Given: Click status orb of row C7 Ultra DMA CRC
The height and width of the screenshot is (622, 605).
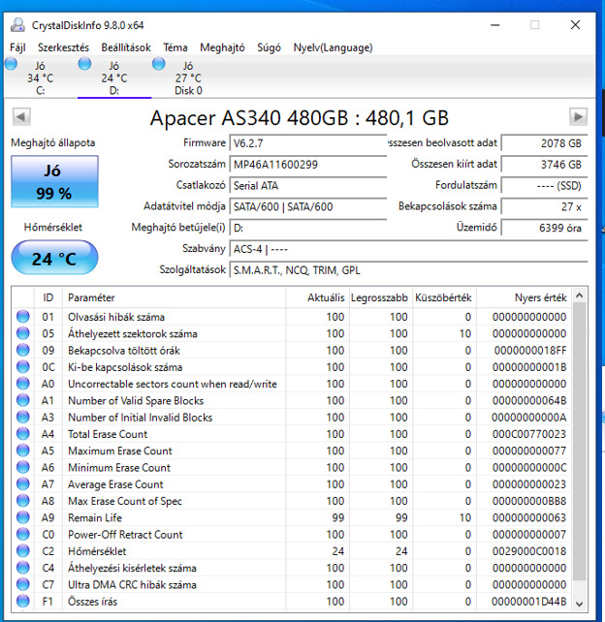Looking at the screenshot, I should coord(23,584).
